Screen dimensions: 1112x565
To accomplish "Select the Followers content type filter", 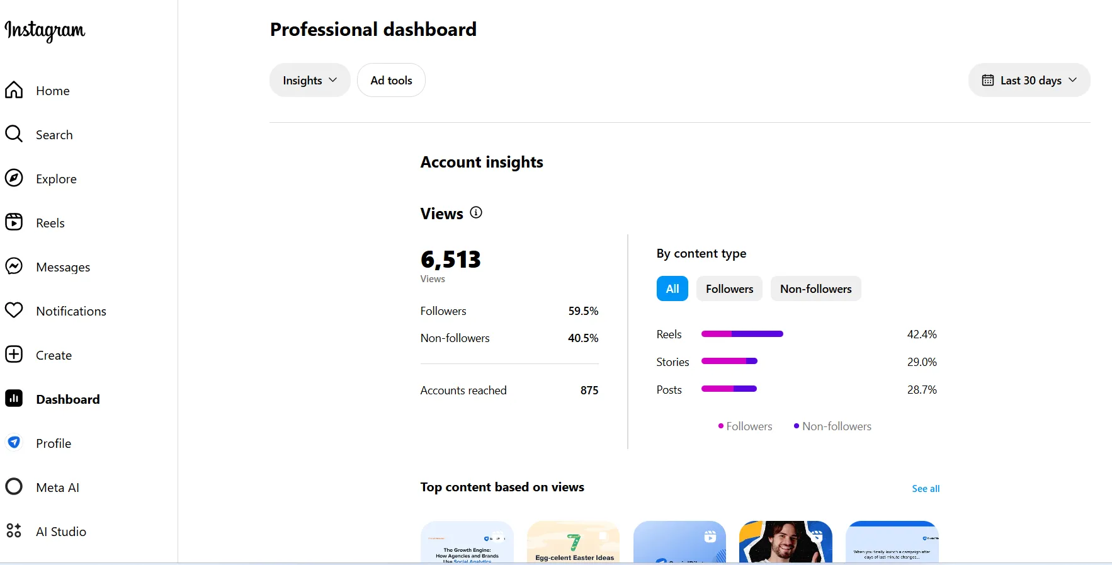I will pos(729,288).
